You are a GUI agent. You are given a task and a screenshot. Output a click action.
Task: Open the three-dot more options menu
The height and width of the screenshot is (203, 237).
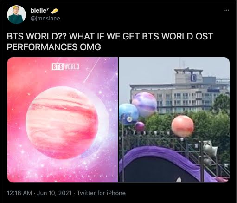pyautogui.click(x=226, y=10)
